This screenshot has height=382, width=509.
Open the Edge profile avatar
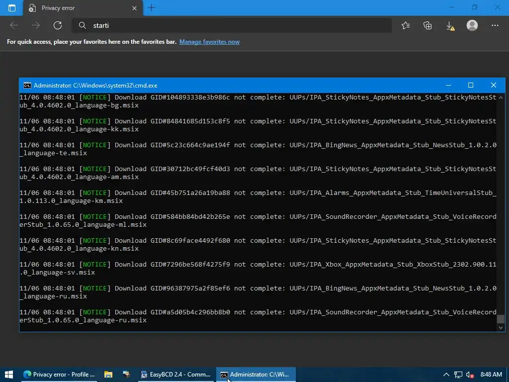point(472,25)
